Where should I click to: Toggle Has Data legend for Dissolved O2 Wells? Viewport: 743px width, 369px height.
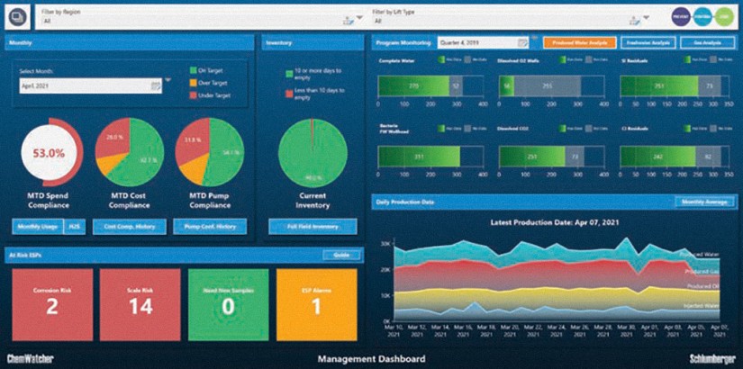pos(569,59)
